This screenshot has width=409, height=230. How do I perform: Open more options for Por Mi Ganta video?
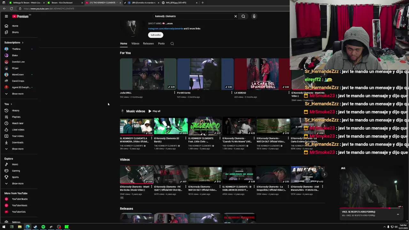coord(232,93)
